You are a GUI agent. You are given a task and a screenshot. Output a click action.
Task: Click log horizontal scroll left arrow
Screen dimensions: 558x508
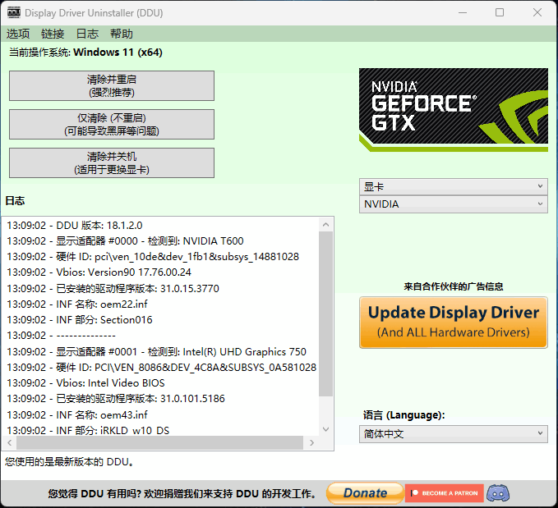[x=10, y=442]
